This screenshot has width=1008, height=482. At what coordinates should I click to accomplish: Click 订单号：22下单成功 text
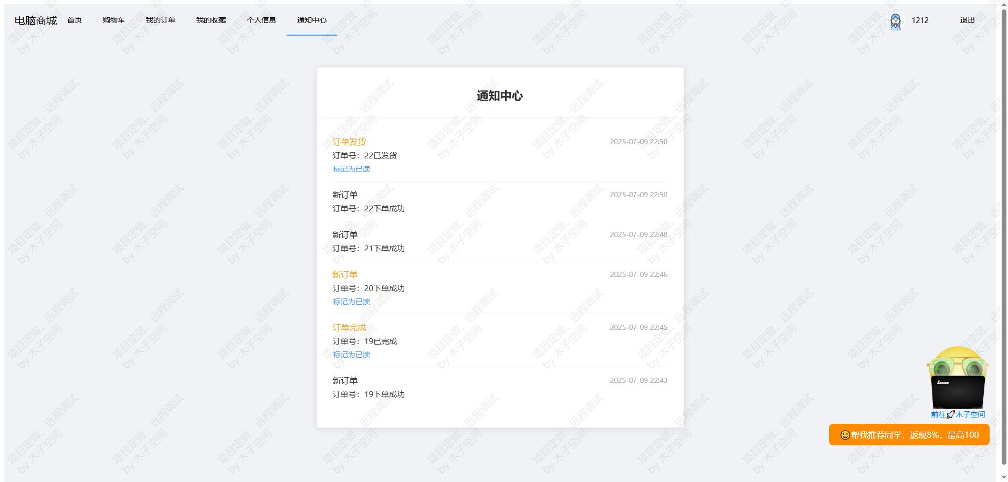369,209
